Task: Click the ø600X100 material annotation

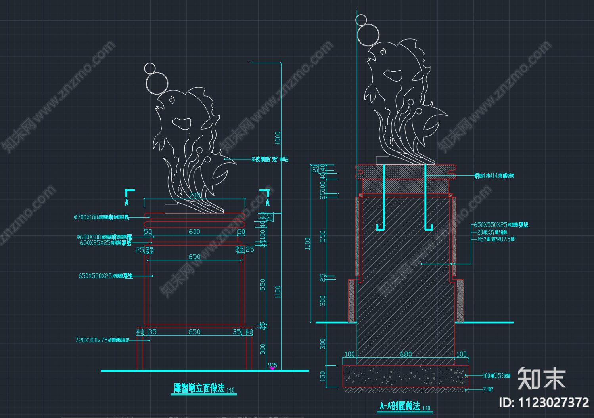Action: click(104, 237)
